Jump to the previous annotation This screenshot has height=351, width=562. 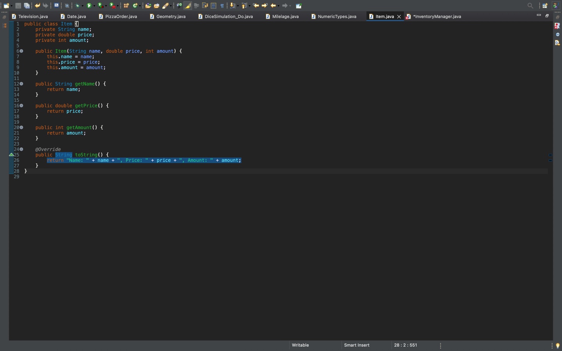244,5
